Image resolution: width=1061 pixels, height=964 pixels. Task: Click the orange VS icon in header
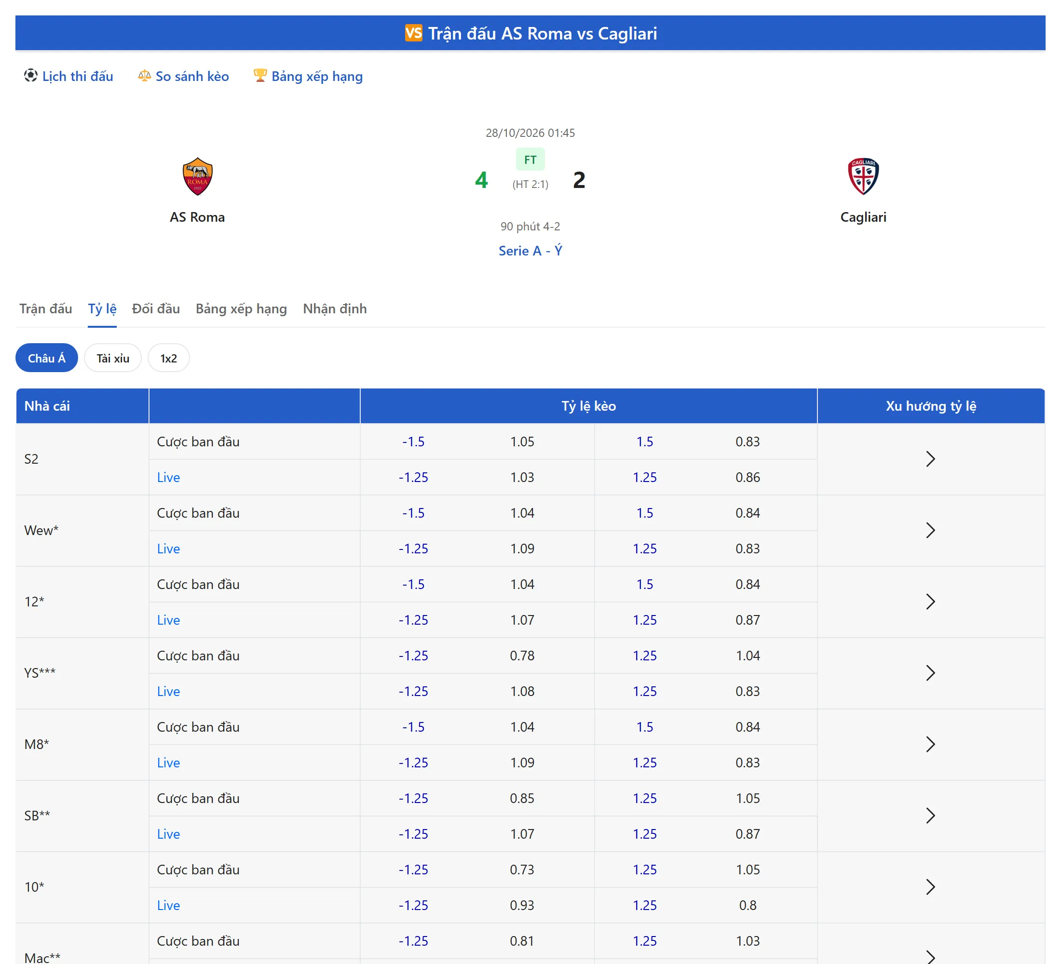pyautogui.click(x=413, y=33)
